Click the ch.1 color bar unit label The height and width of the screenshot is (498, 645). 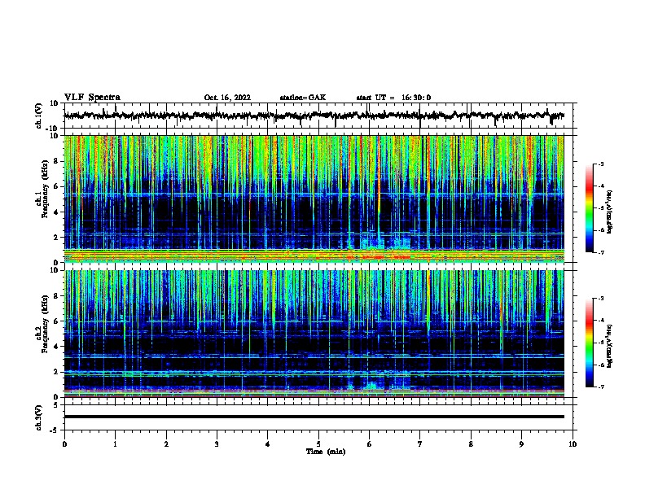(x=609, y=212)
